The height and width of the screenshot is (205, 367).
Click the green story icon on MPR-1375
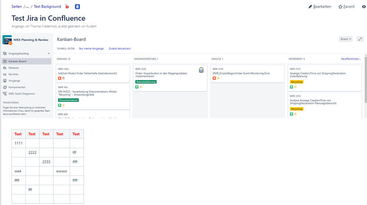click(291, 87)
